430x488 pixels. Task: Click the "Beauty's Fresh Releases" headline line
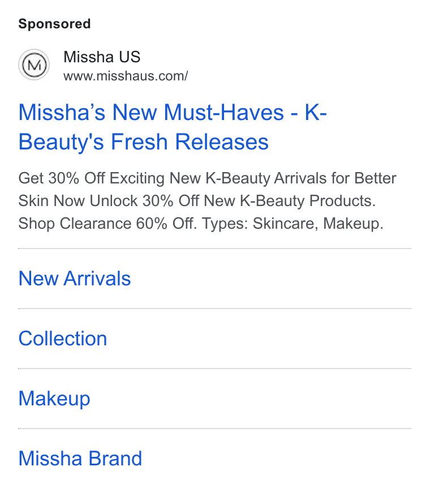[144, 142]
